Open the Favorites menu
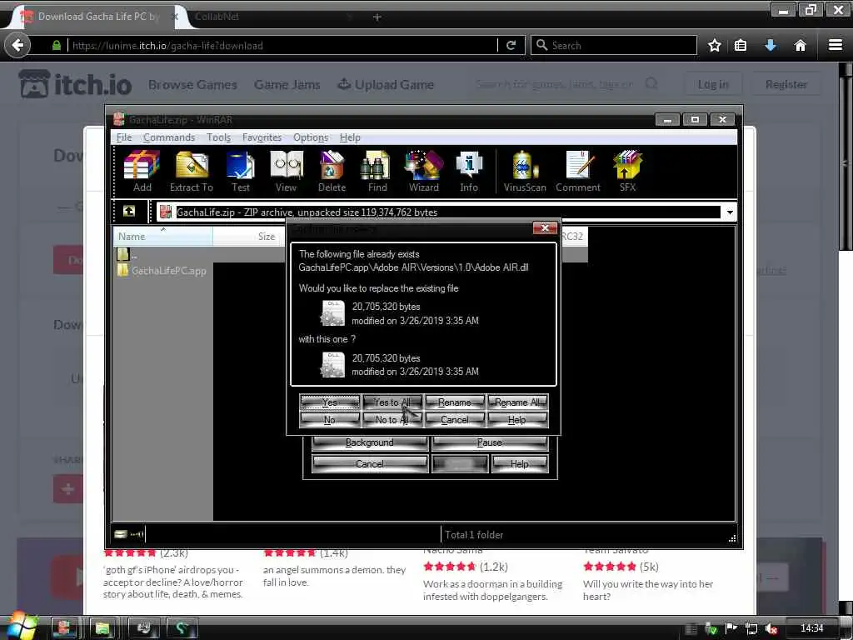853x640 pixels. tap(262, 137)
